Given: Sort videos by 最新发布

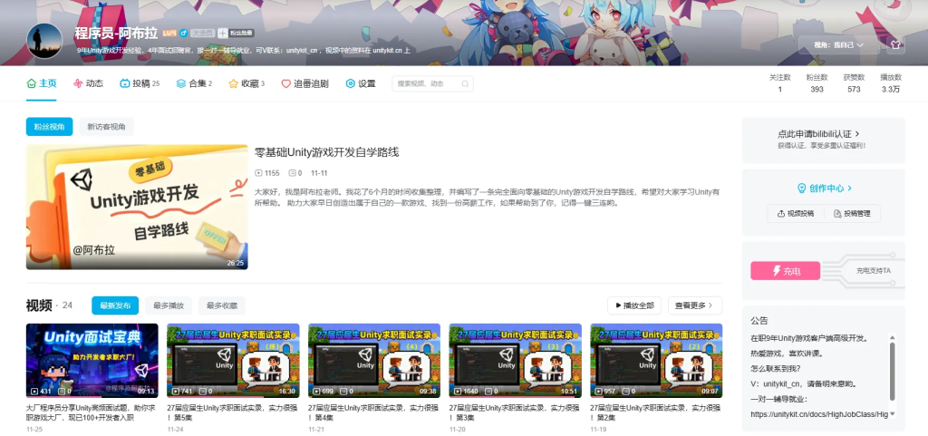Looking at the screenshot, I should click(115, 305).
